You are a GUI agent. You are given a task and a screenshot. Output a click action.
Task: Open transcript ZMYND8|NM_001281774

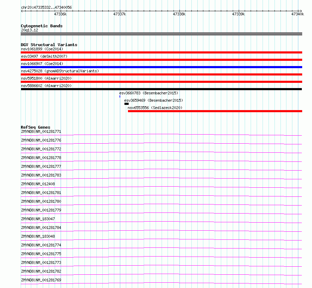click(x=41, y=245)
